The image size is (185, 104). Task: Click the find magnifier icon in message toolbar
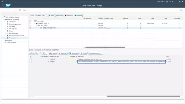(37, 53)
